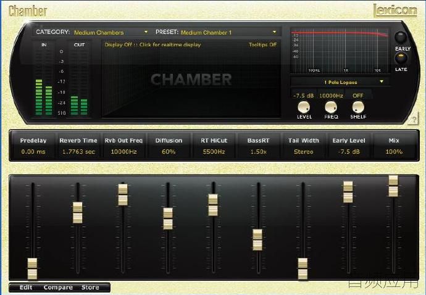Click the Lexicon logo
426x295 pixels.
[x=395, y=10]
